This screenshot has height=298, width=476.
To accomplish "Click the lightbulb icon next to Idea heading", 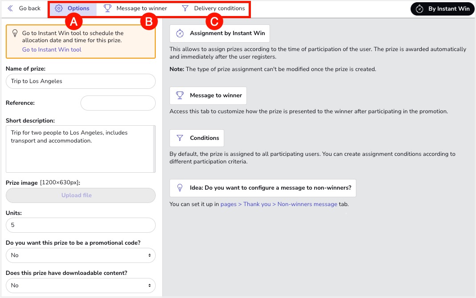I will [180, 188].
